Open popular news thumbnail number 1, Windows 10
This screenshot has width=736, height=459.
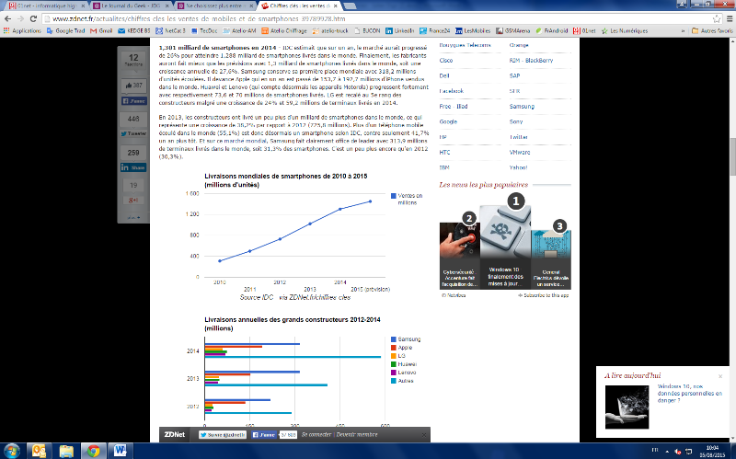pyautogui.click(x=505, y=247)
